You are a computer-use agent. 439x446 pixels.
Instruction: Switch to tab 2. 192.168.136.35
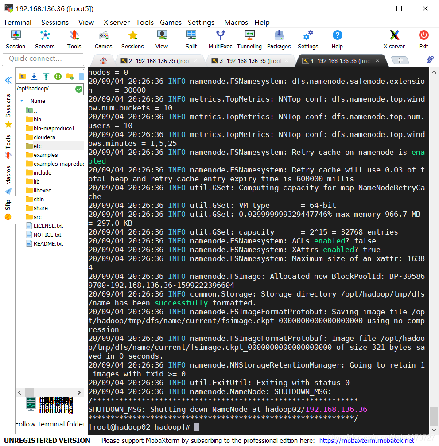tap(159, 61)
